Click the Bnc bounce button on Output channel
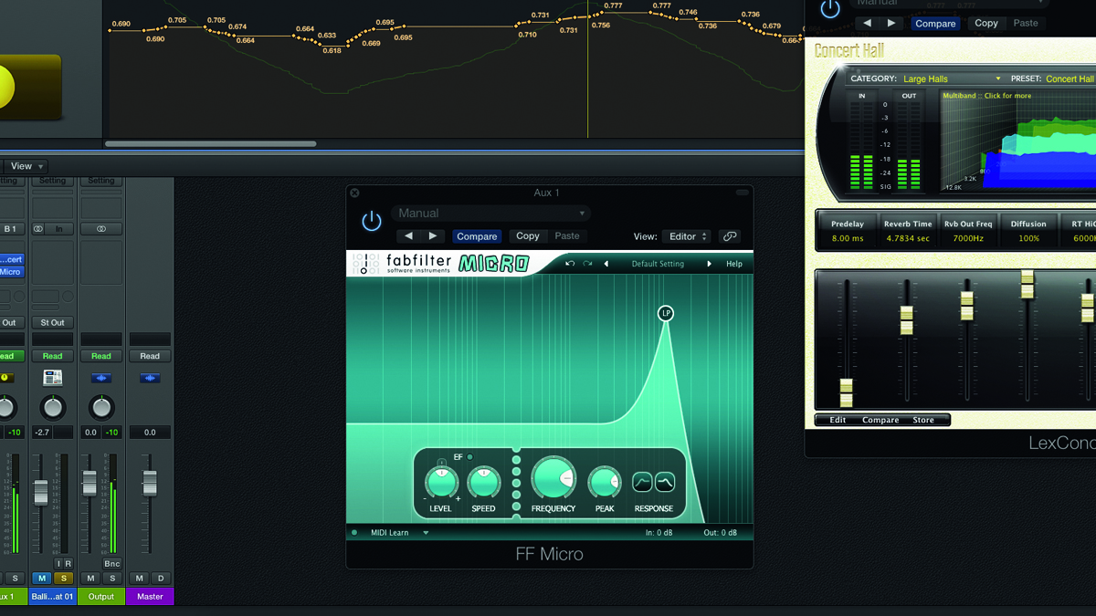This screenshot has height=616, width=1096. (x=112, y=564)
